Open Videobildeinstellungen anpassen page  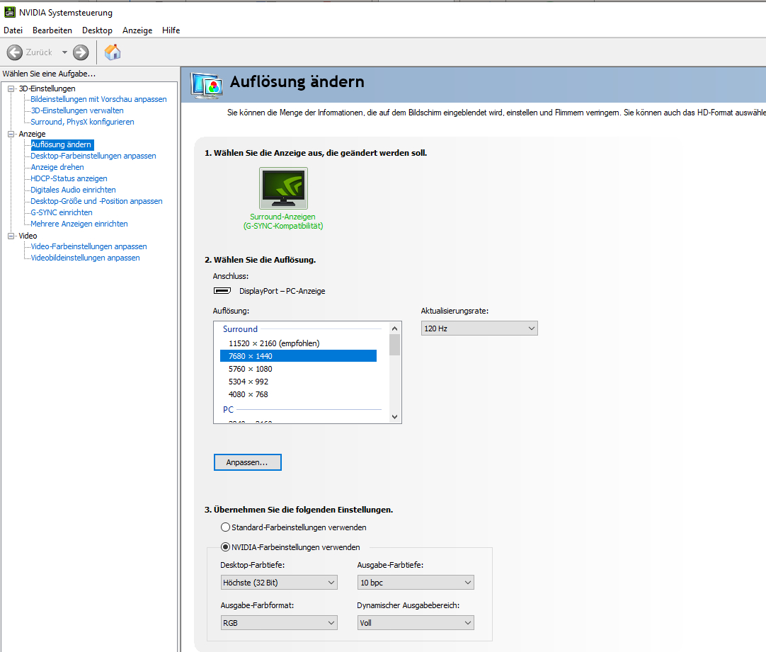(x=85, y=258)
